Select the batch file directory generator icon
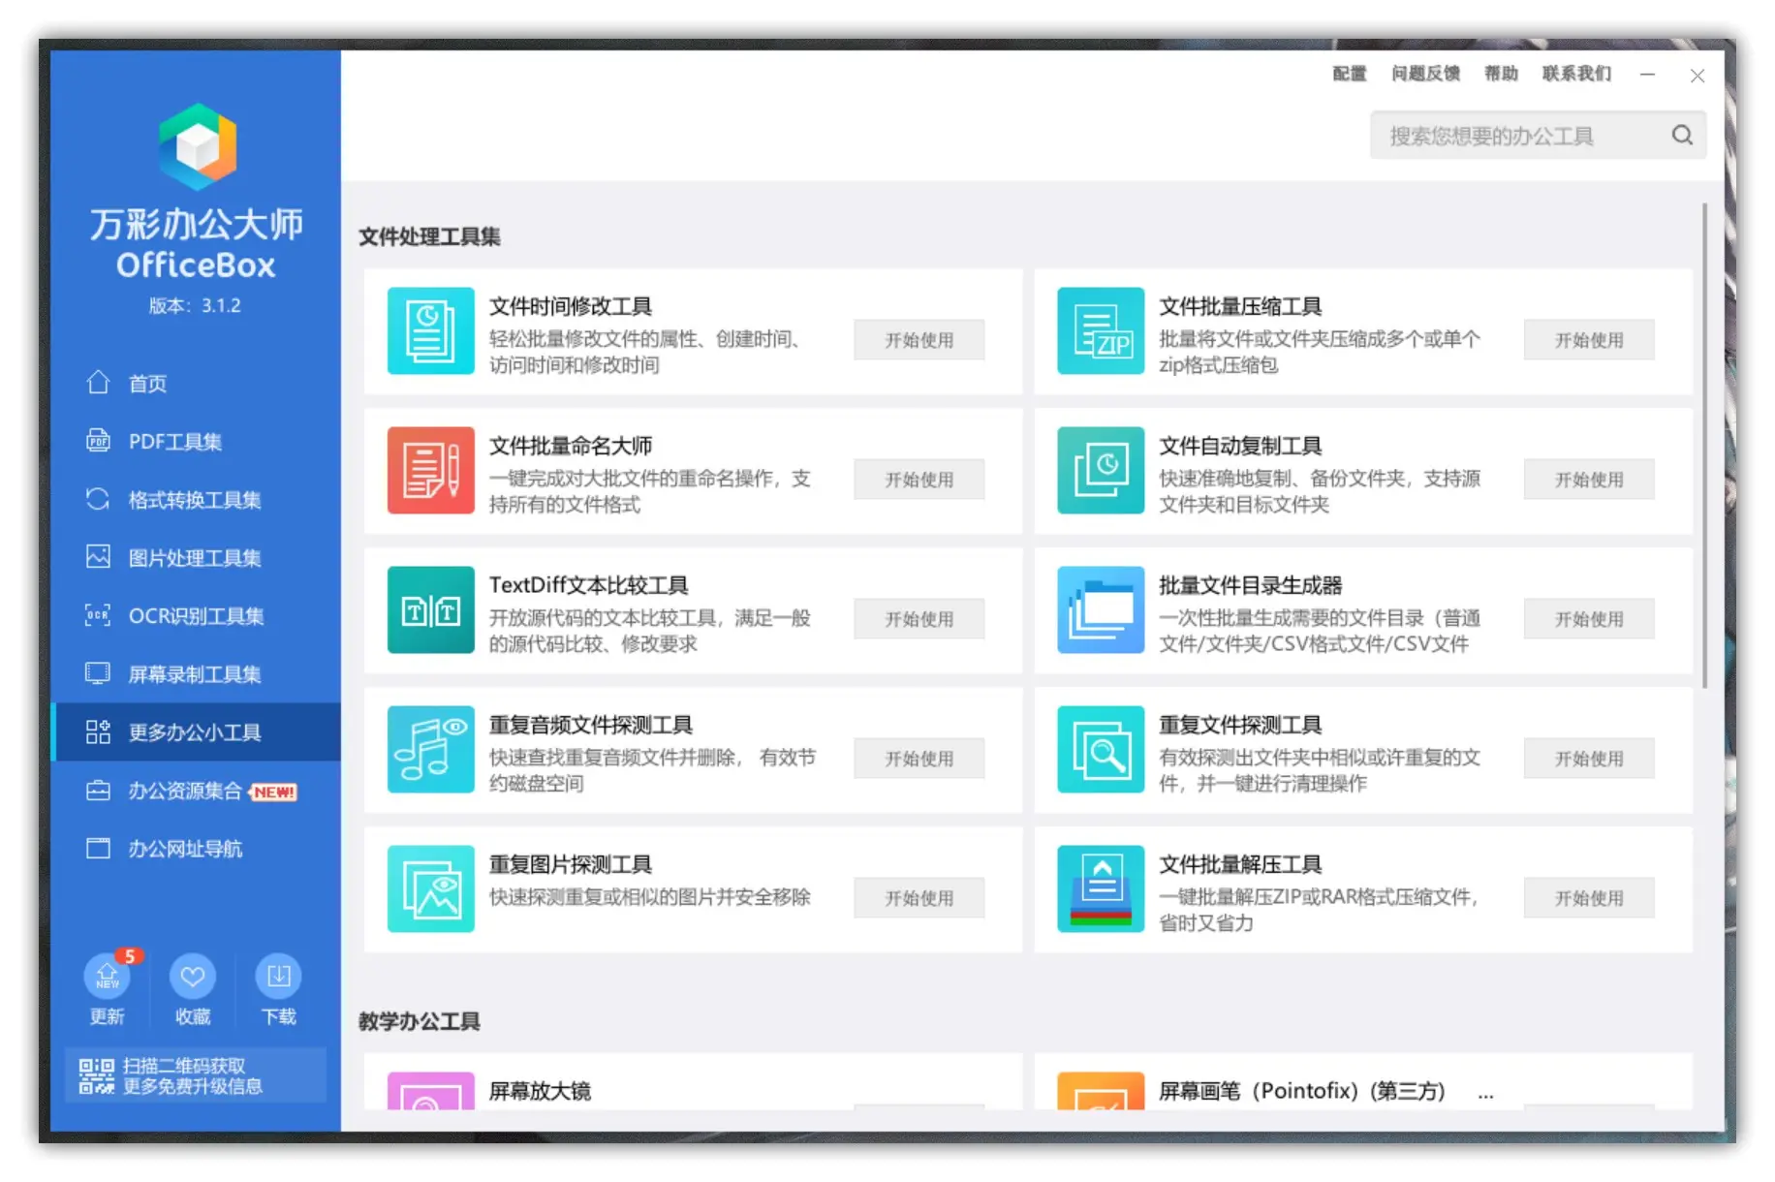This screenshot has width=1775, height=1182. 1100,609
